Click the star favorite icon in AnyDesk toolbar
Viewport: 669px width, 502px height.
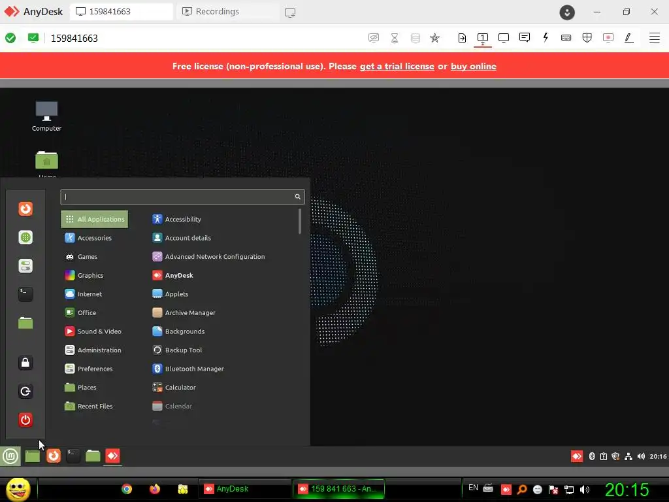point(434,37)
